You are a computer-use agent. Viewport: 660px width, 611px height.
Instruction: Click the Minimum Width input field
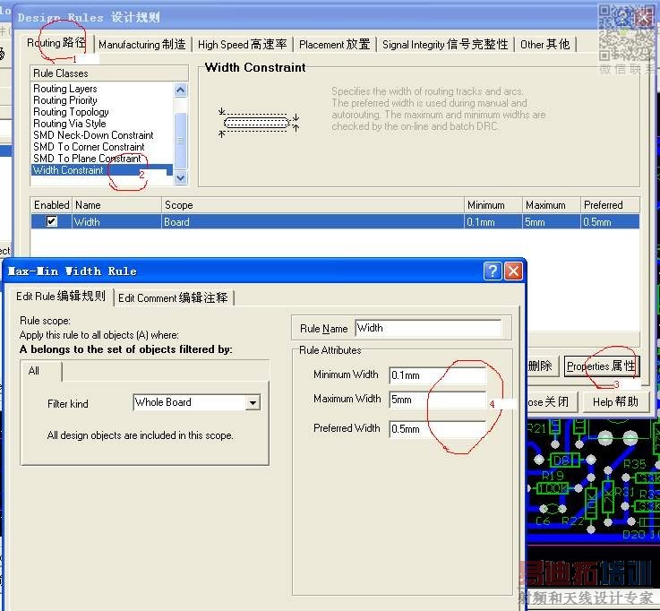click(x=438, y=374)
